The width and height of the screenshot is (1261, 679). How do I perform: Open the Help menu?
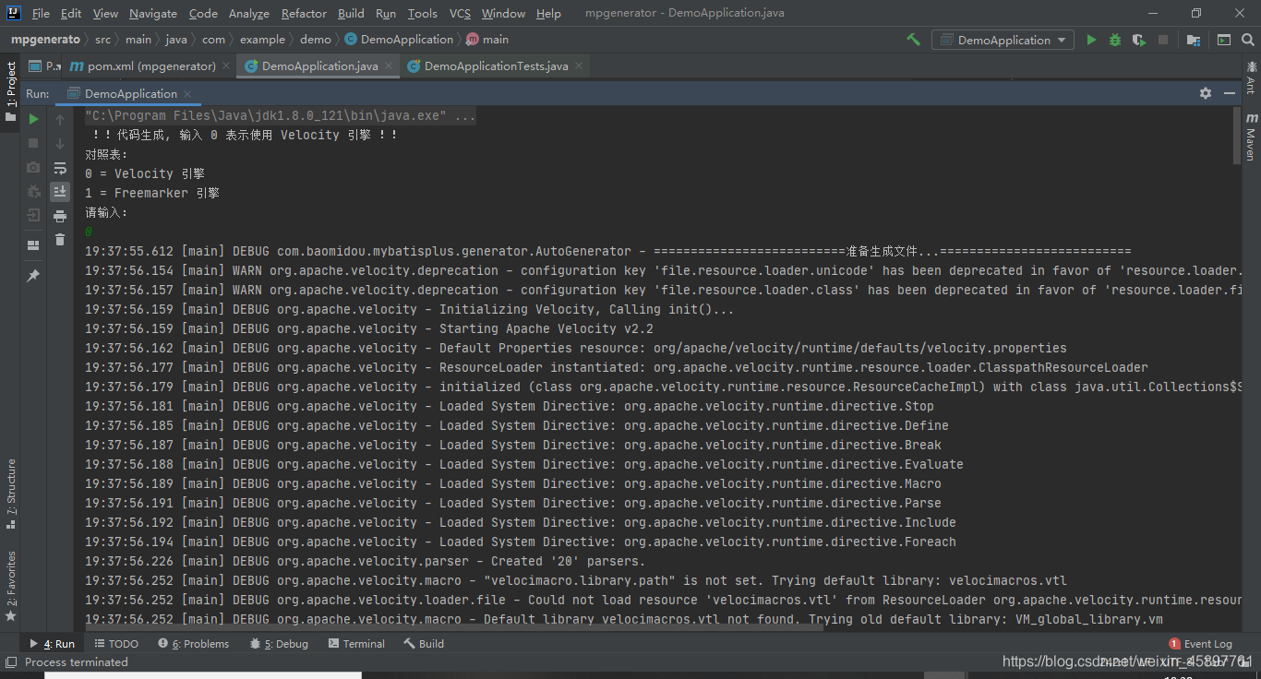pos(548,13)
